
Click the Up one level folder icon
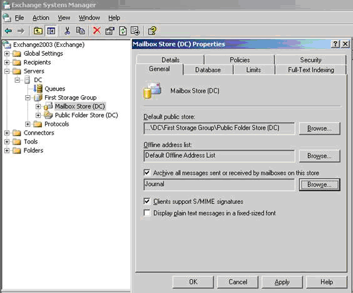pos(38,31)
